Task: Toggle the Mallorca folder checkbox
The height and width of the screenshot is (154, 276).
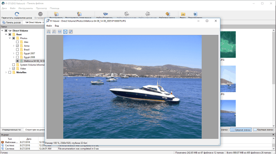Action: [17, 61]
